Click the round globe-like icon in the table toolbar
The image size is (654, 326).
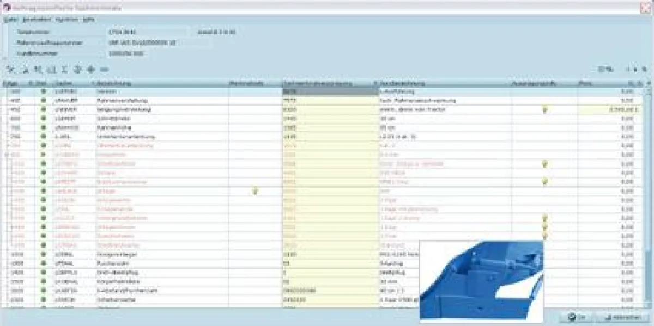(x=78, y=70)
